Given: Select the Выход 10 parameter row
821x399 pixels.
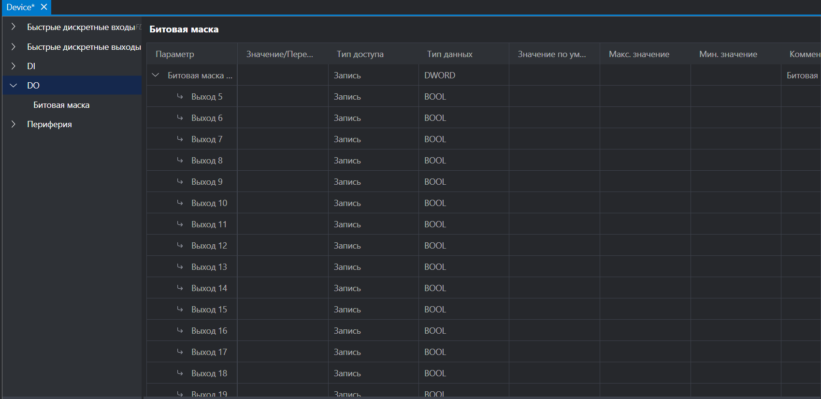Looking at the screenshot, I should tap(483, 203).
